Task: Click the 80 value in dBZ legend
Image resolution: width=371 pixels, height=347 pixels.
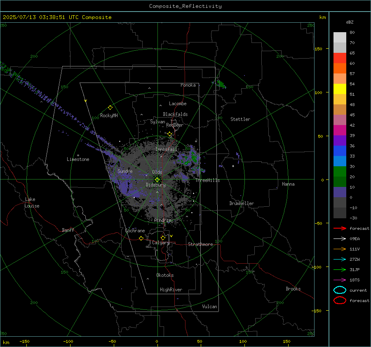Action: pos(352,33)
